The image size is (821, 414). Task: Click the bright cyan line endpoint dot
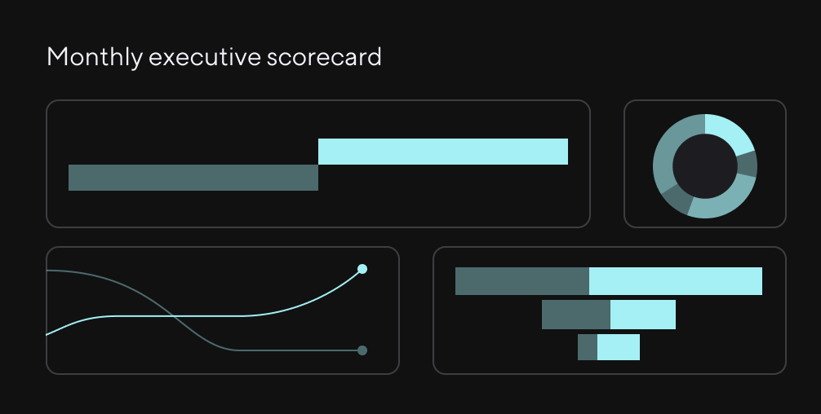click(x=362, y=269)
